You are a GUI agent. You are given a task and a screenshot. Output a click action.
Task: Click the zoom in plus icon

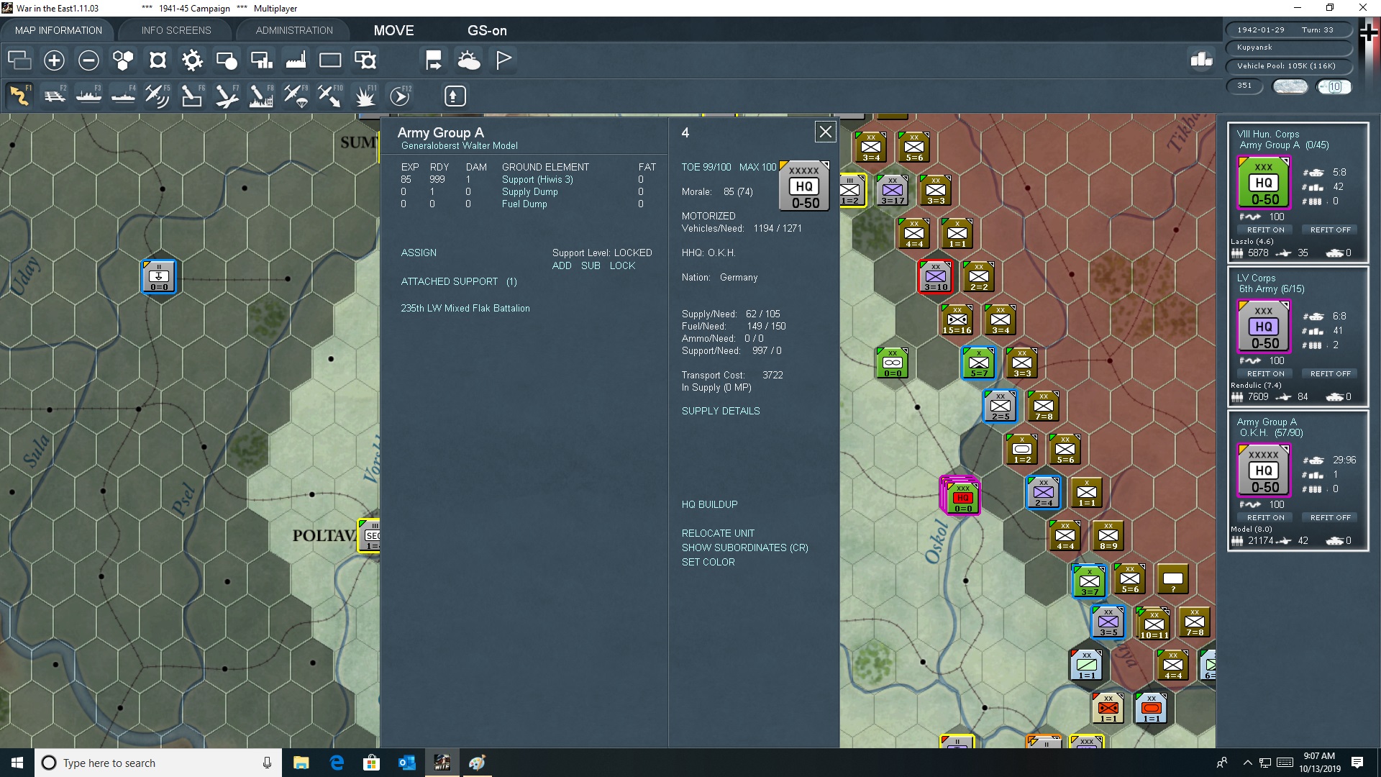[54, 60]
